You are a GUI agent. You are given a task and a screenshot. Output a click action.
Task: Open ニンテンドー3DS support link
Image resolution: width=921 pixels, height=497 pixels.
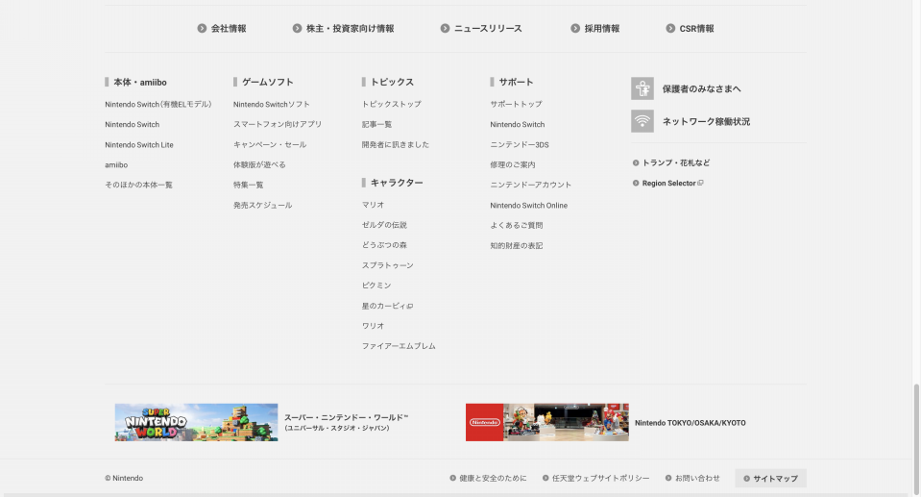point(520,145)
